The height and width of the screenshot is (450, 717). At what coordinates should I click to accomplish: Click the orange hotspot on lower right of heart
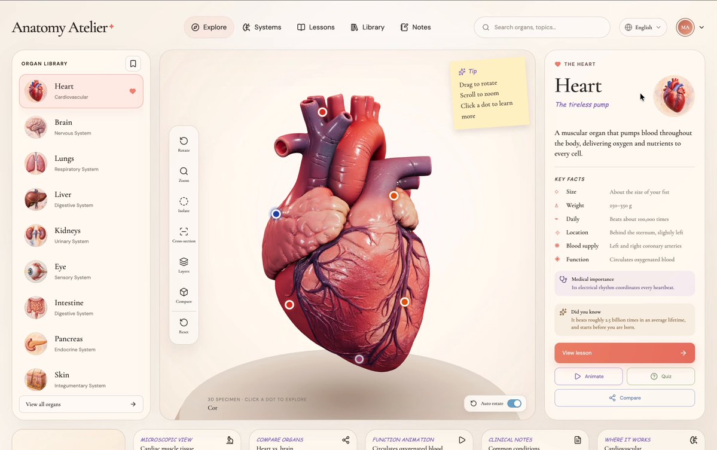tap(405, 302)
